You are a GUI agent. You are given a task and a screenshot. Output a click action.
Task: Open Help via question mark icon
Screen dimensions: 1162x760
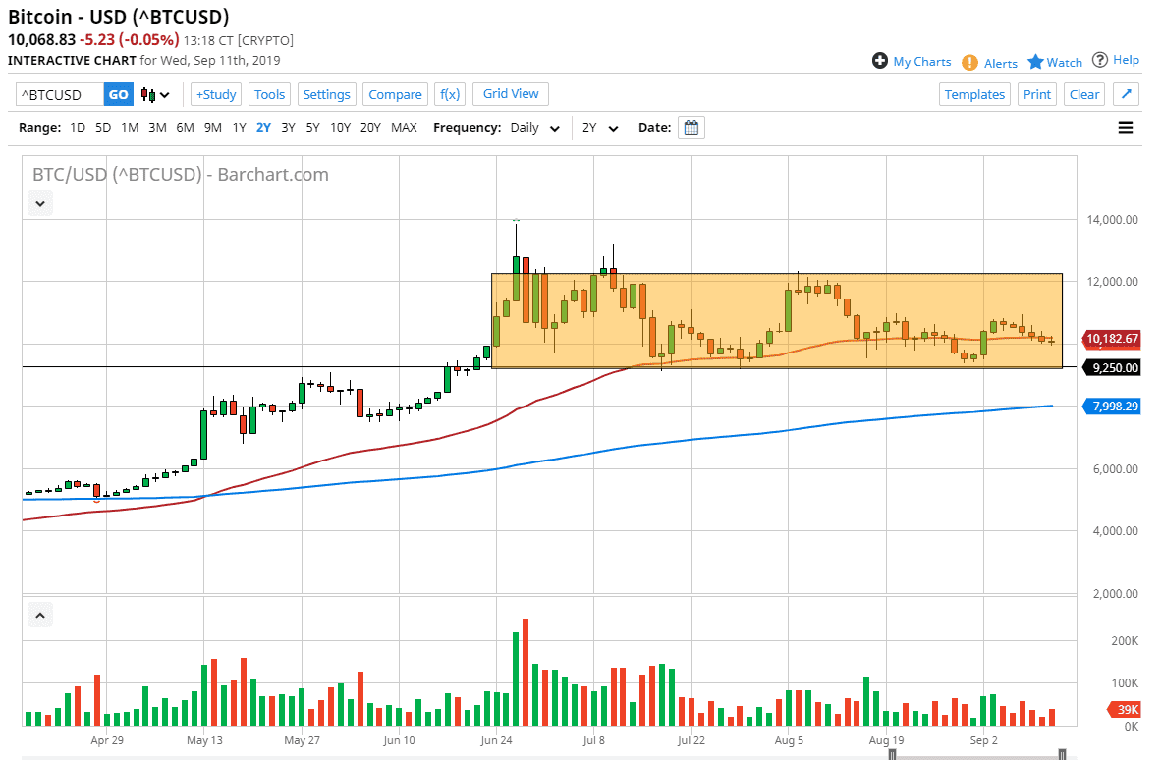pyautogui.click(x=1102, y=60)
